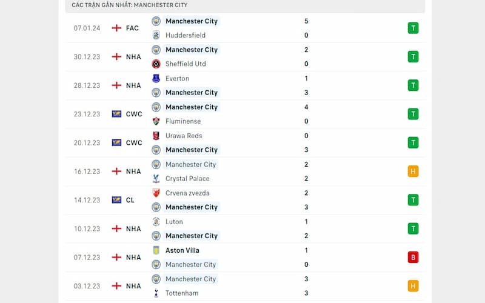Viewport: 485px width, 303px height.
Task: Click the Everton club crest
Action: [156, 79]
